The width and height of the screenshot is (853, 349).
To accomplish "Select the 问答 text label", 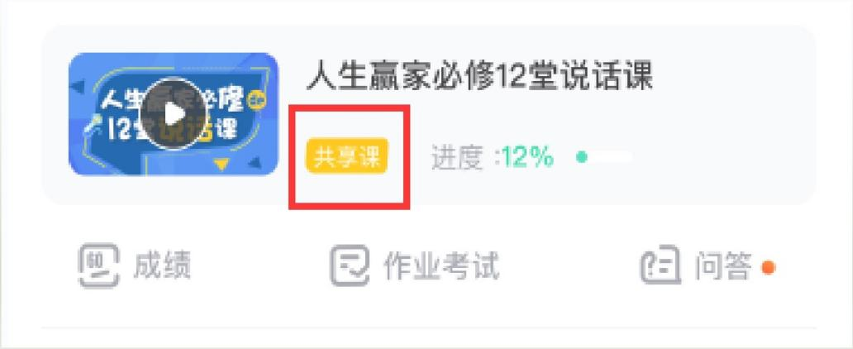I will click(x=723, y=266).
